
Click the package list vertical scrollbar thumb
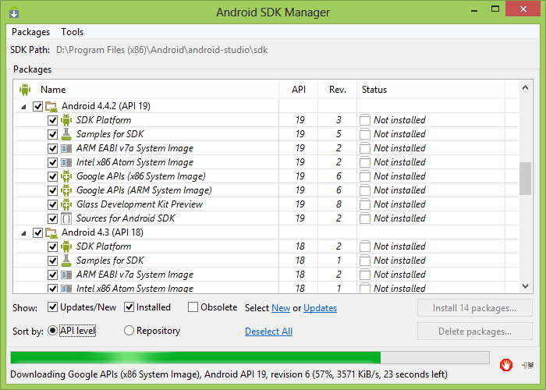click(x=526, y=179)
